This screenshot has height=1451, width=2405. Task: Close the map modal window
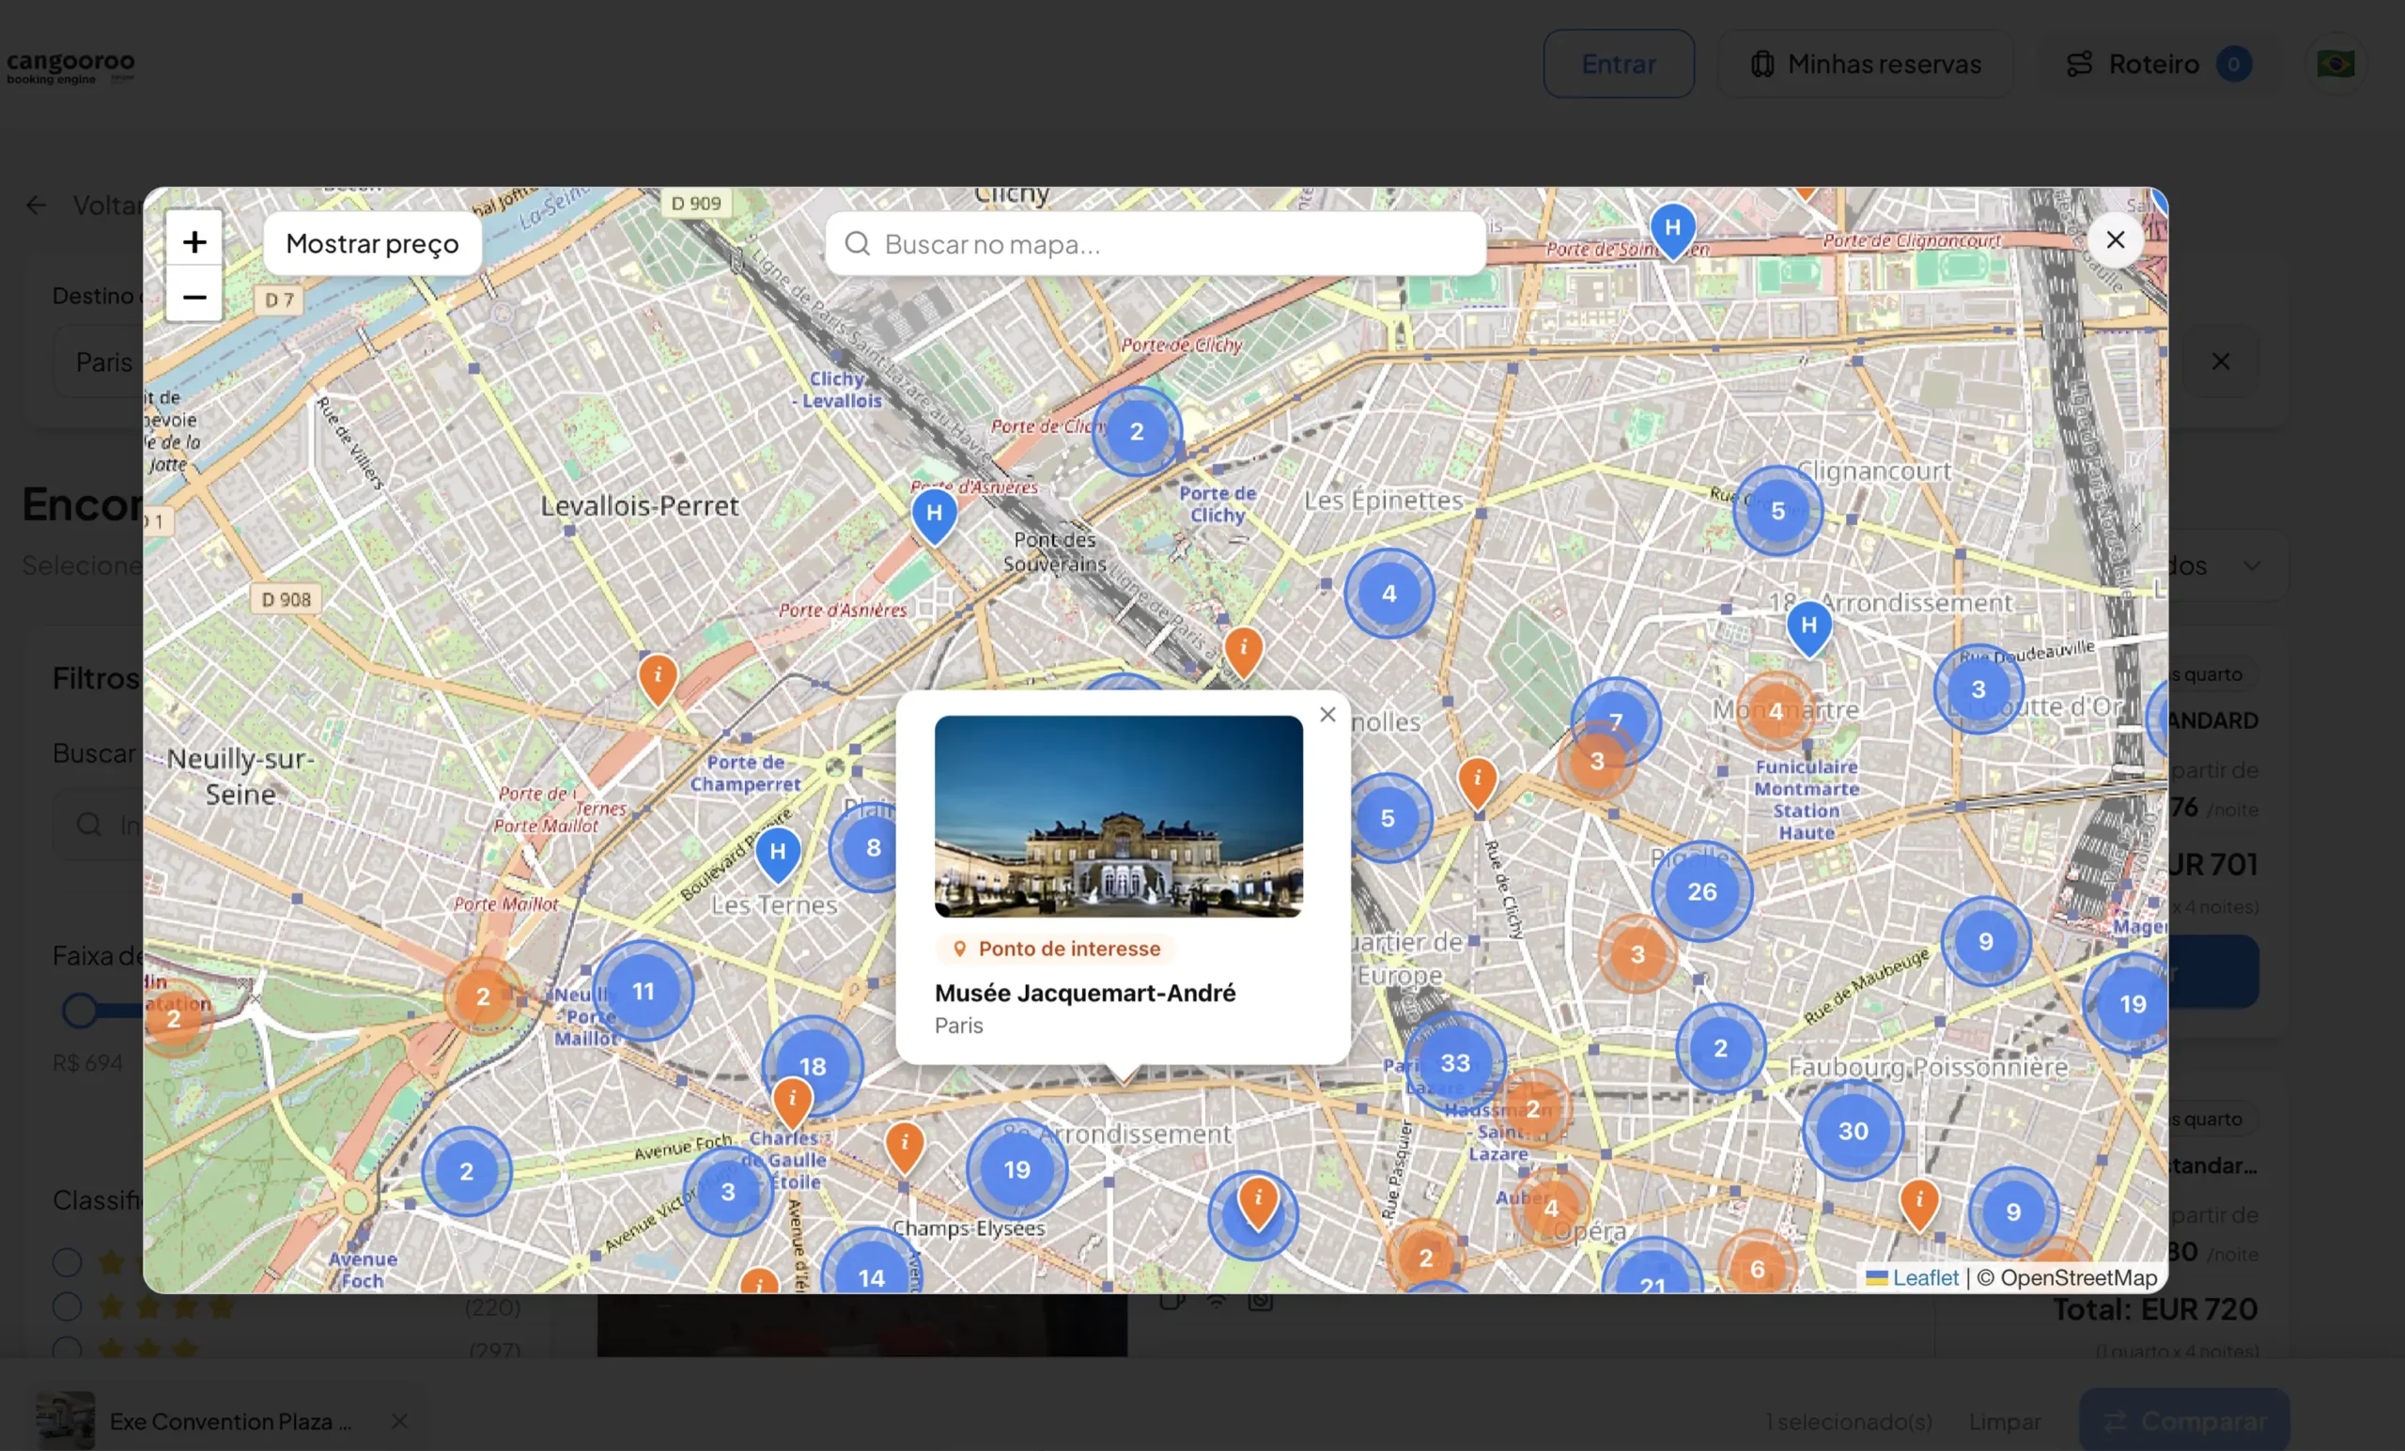click(x=2115, y=240)
